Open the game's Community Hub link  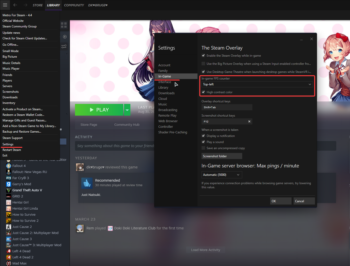127,124
